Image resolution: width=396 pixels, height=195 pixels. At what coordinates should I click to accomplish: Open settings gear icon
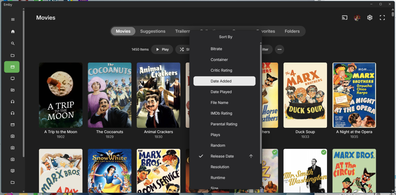click(x=370, y=18)
